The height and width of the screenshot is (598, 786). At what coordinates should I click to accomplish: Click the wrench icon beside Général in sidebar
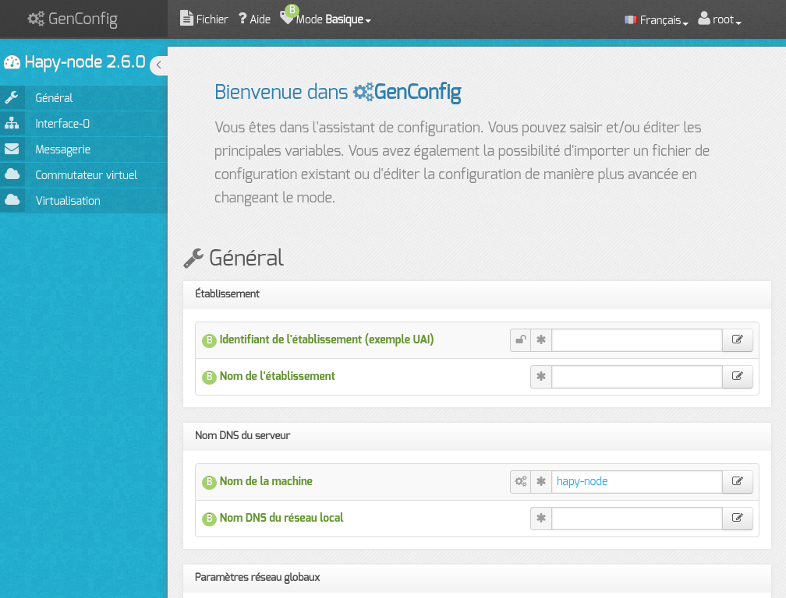coord(12,97)
